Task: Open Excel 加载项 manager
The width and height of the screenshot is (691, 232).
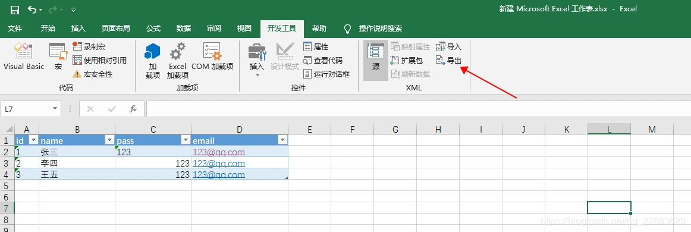Action: pos(178,61)
